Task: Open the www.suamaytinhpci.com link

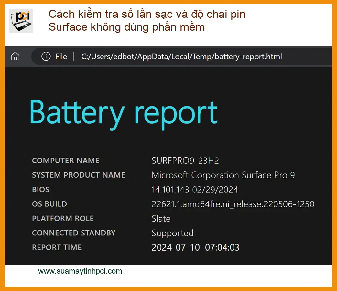Action: coord(80,271)
